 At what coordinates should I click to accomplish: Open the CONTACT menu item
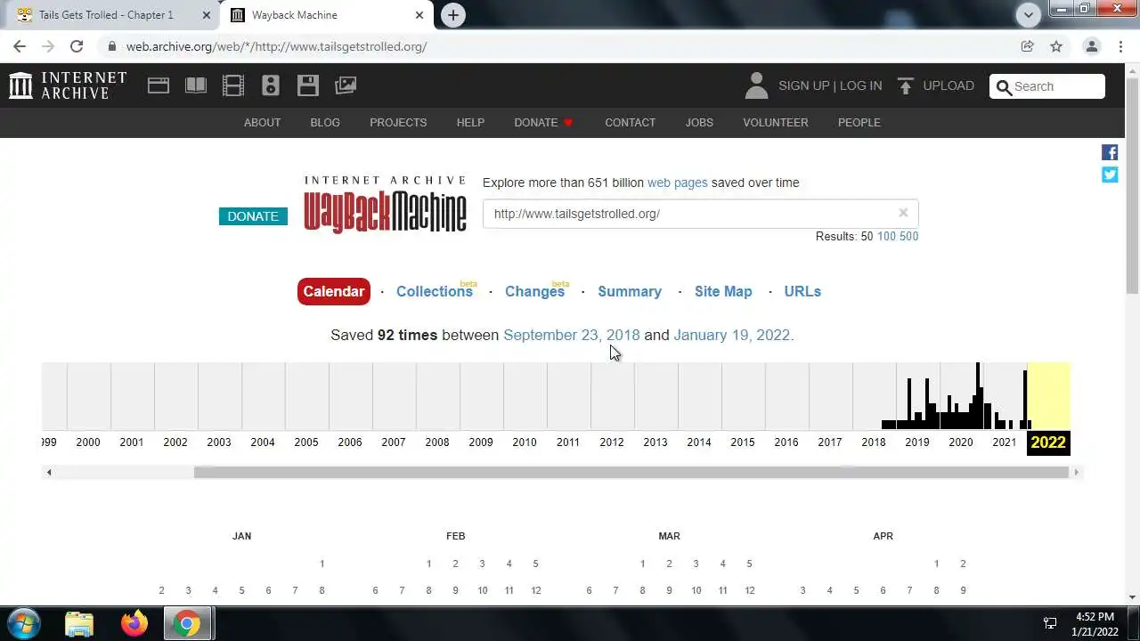[630, 123]
